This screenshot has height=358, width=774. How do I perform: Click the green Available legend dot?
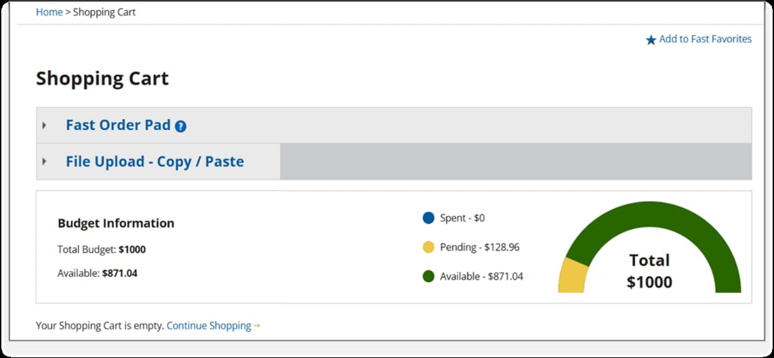[x=428, y=276]
